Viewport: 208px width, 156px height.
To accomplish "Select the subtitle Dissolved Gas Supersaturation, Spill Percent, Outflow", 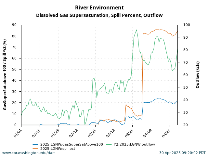I will [x=99, y=15].
